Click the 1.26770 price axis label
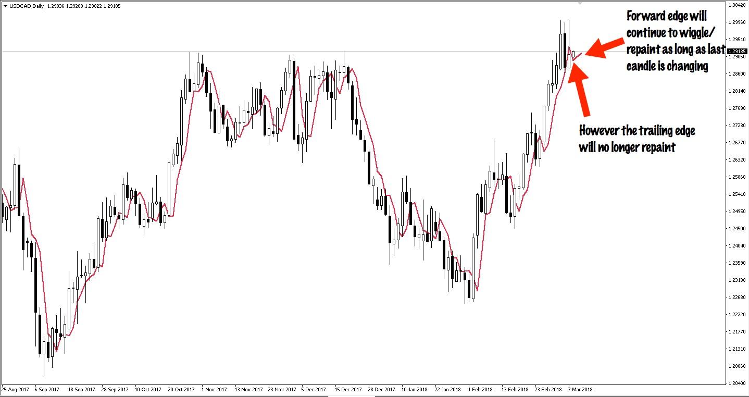 coord(738,142)
